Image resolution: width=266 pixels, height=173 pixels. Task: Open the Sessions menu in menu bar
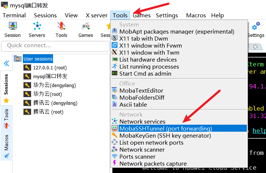(45, 15)
